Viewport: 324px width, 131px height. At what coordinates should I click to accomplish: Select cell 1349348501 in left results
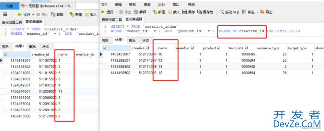point(17,60)
